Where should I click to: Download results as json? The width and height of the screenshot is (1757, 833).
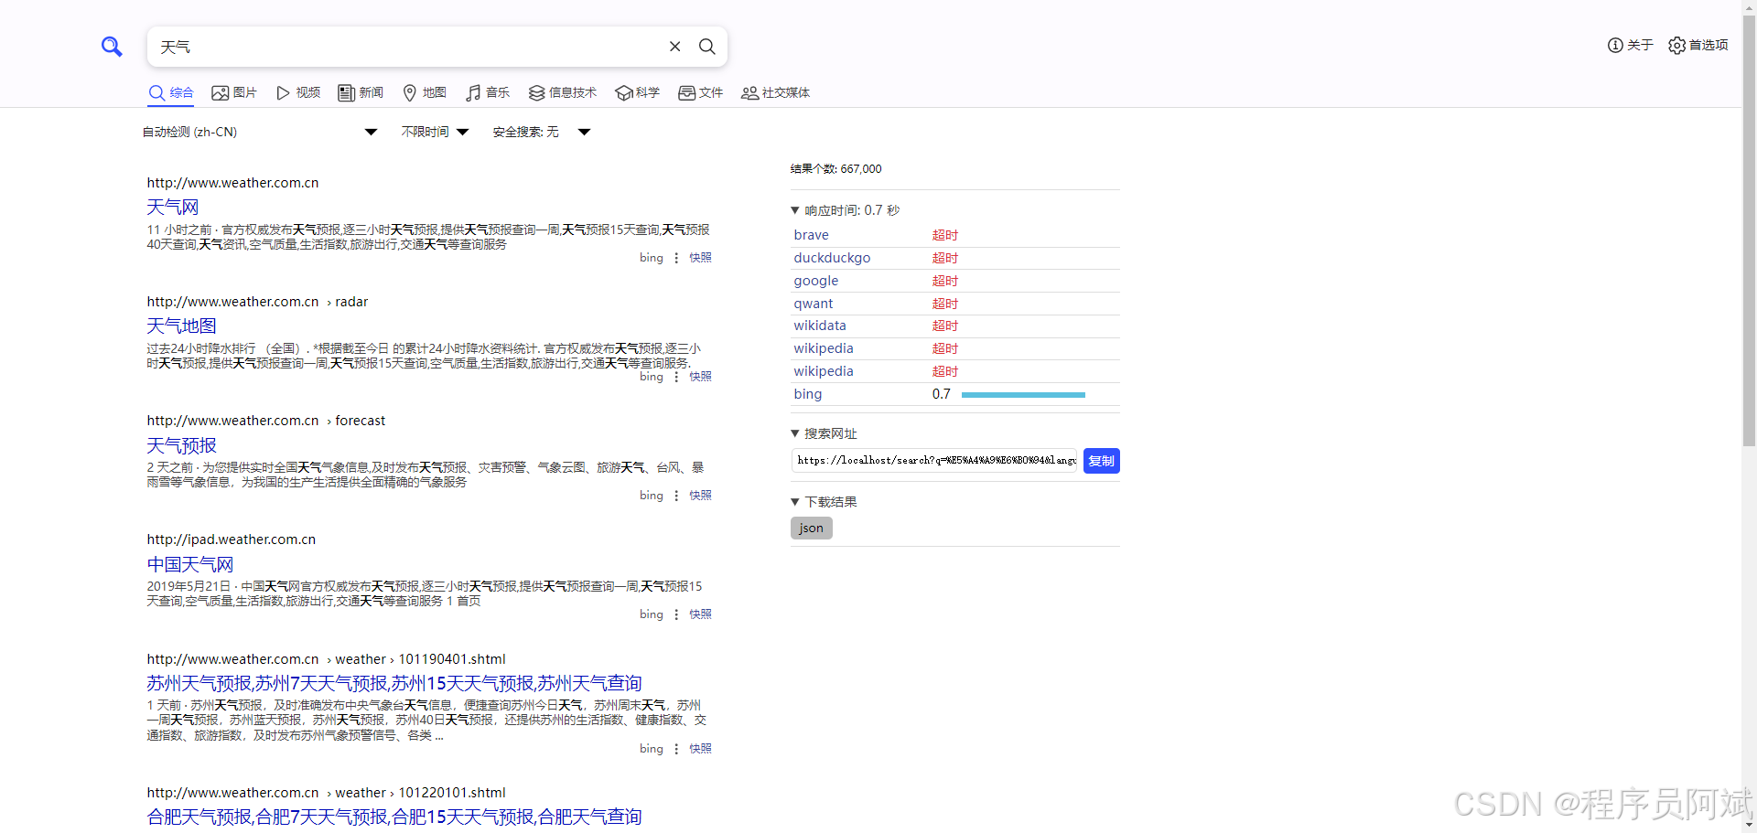pos(812,529)
